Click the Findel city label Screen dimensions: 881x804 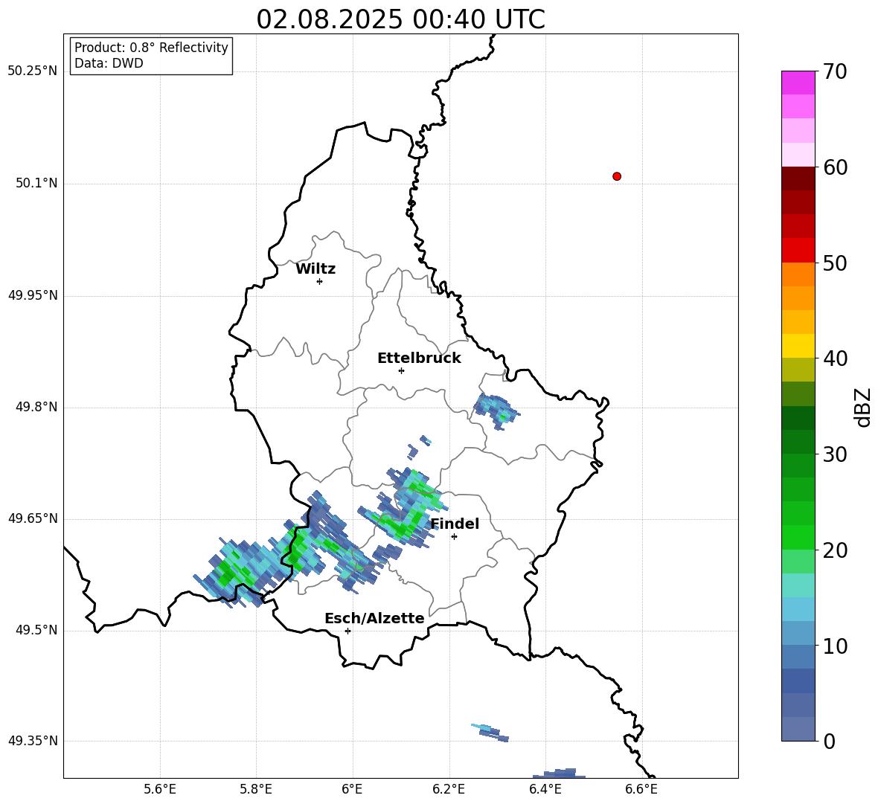[x=455, y=524]
